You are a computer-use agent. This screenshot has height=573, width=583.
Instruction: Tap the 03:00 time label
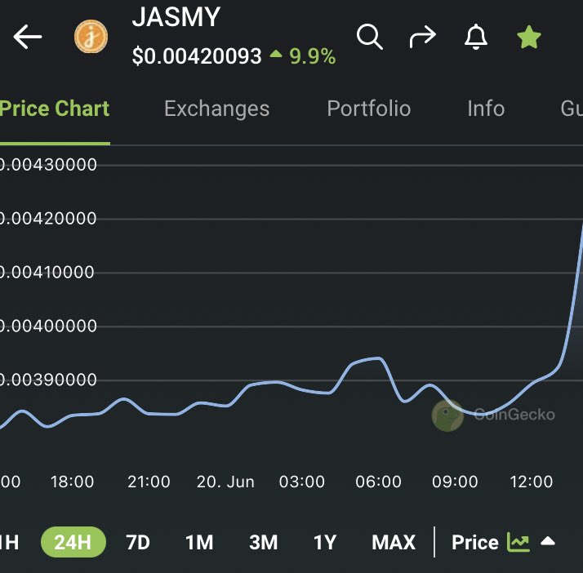(x=302, y=482)
